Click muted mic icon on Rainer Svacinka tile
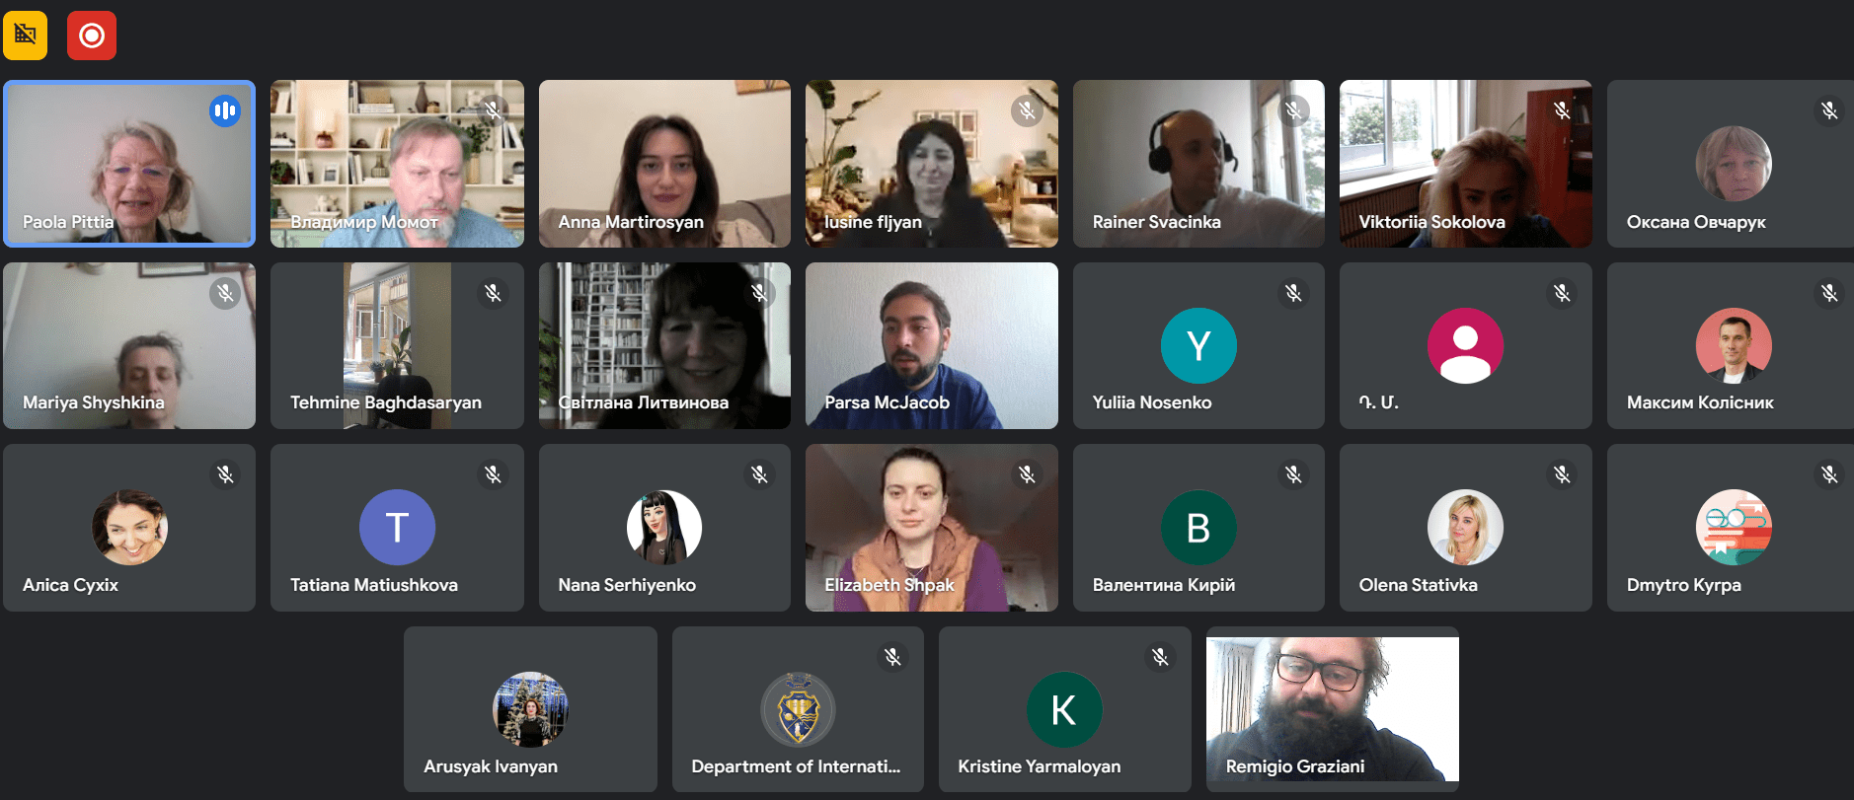The height and width of the screenshot is (800, 1854). pos(1294,111)
